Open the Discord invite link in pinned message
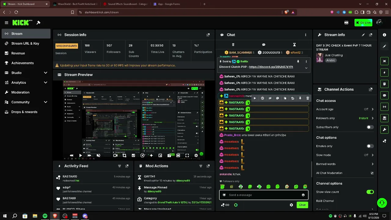 (x=271, y=67)
